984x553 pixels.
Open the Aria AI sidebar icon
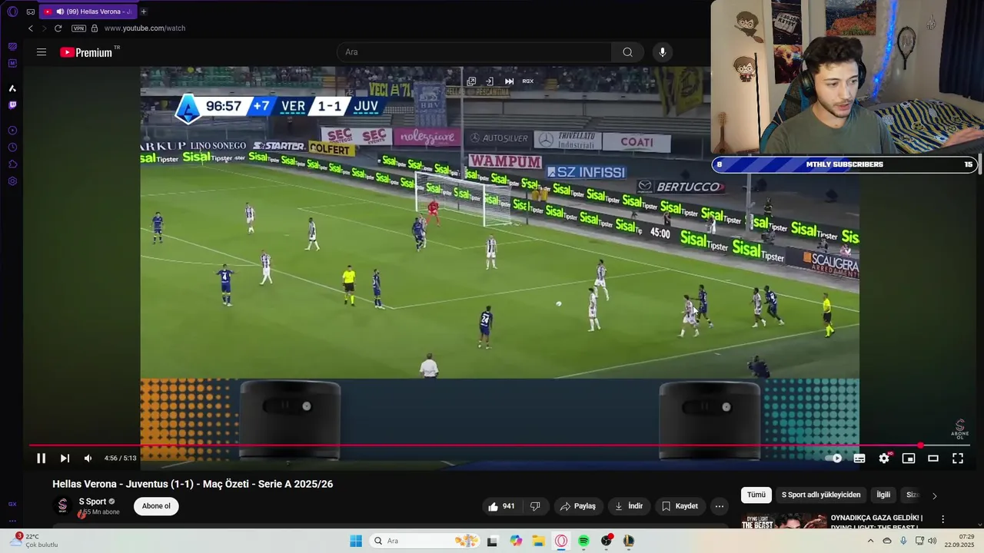coord(12,88)
